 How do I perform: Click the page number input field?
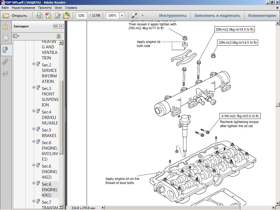point(81,16)
